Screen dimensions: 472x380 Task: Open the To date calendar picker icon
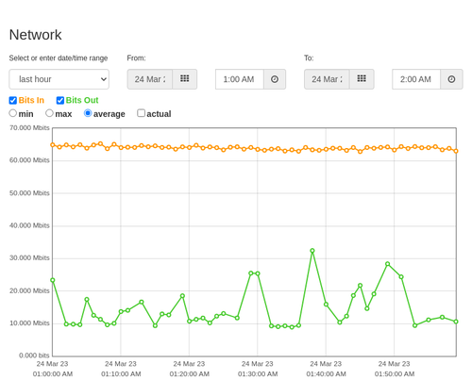tap(362, 79)
